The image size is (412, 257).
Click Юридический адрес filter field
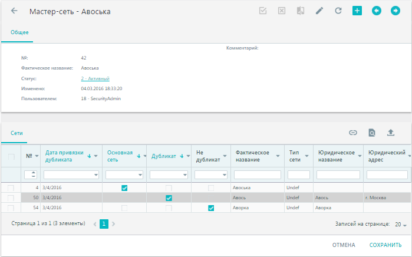[387, 174]
